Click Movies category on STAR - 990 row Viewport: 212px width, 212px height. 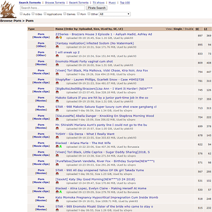tap(41, 173)
